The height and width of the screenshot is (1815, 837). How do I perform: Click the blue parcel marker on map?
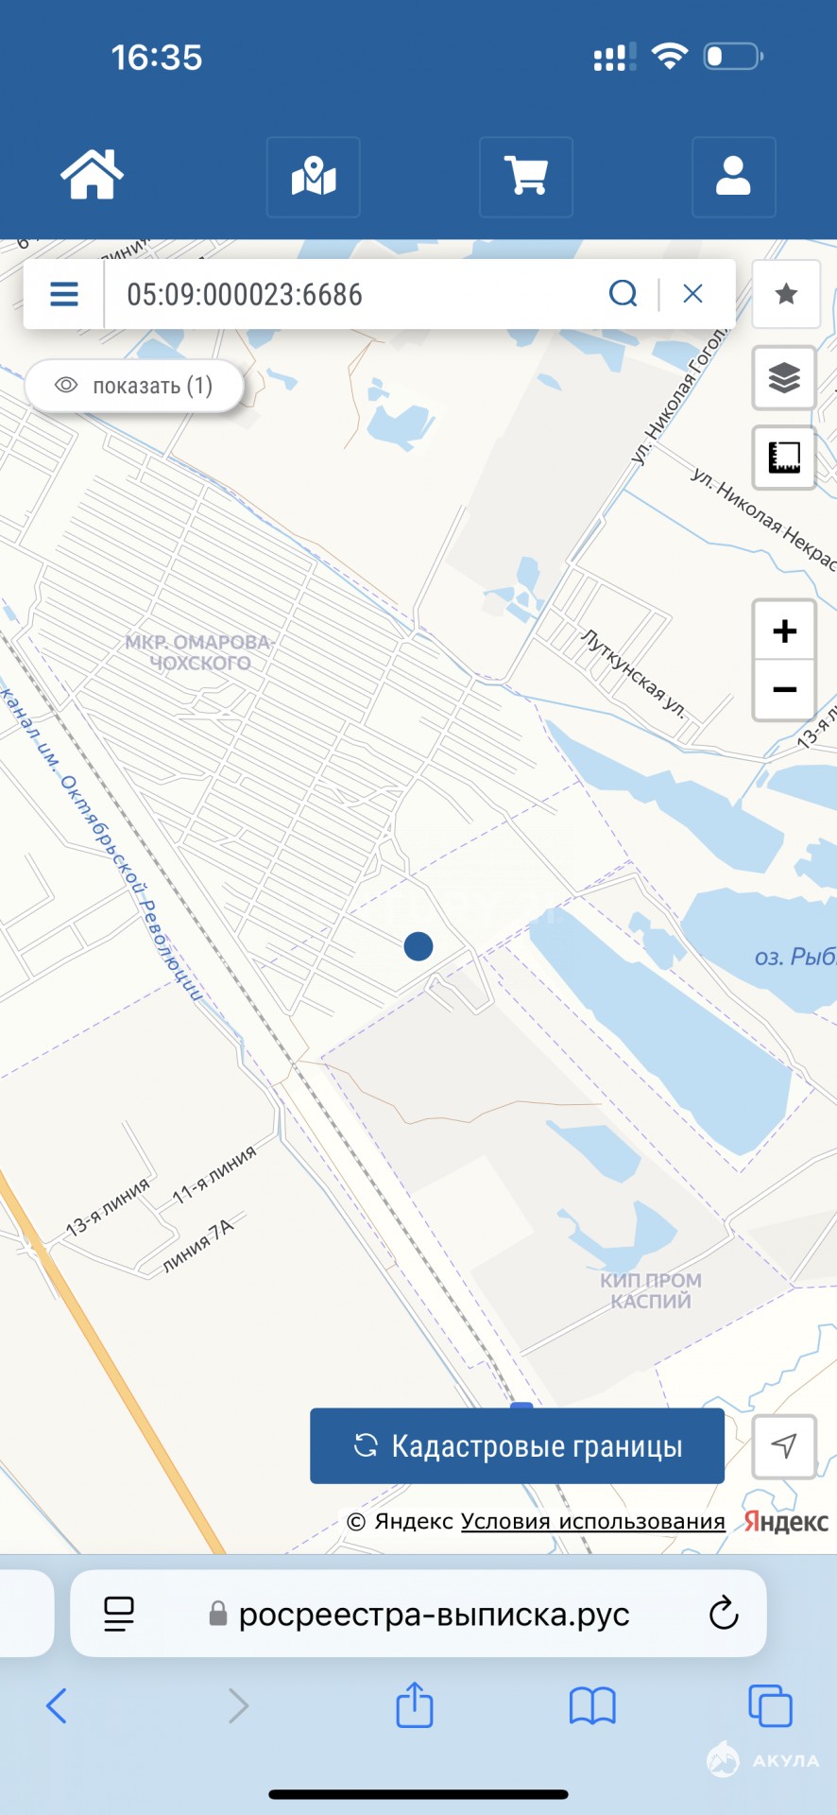click(x=418, y=946)
